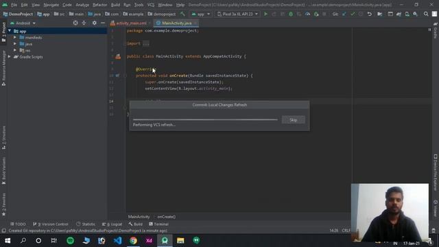
Task: Open the Build menu
Action: (x=115, y=5)
